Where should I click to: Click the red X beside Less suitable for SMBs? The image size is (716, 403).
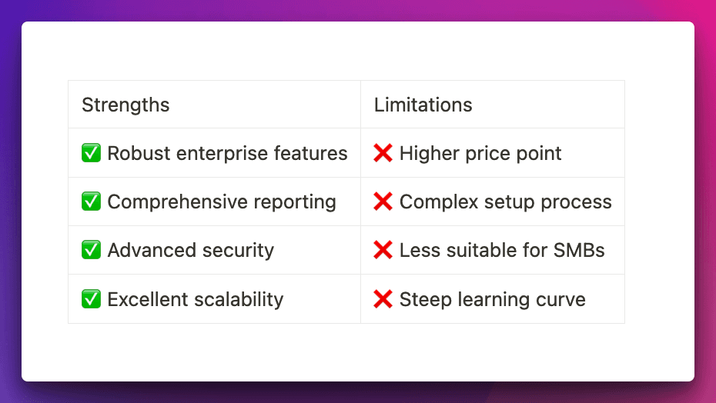383,250
